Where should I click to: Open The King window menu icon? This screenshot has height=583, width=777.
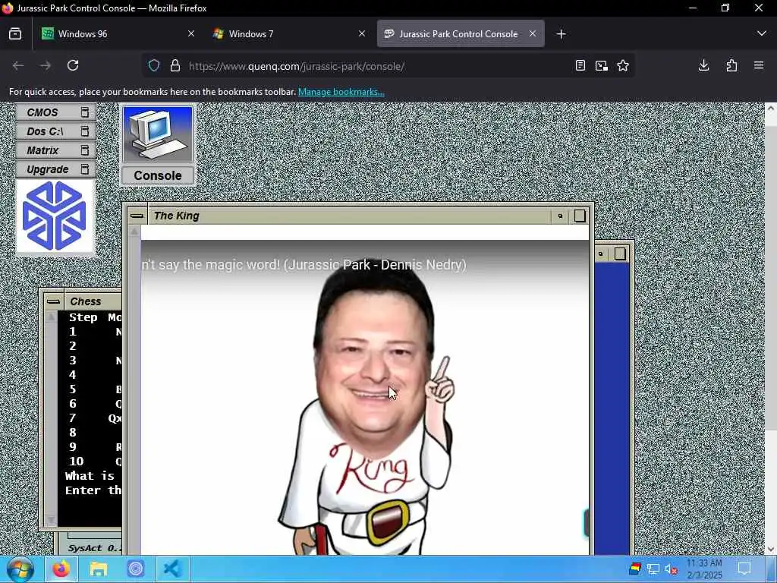pyautogui.click(x=137, y=216)
